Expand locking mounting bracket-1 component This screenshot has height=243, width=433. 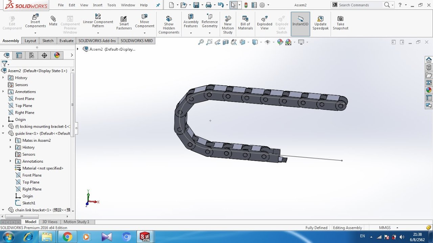[x=3, y=126]
